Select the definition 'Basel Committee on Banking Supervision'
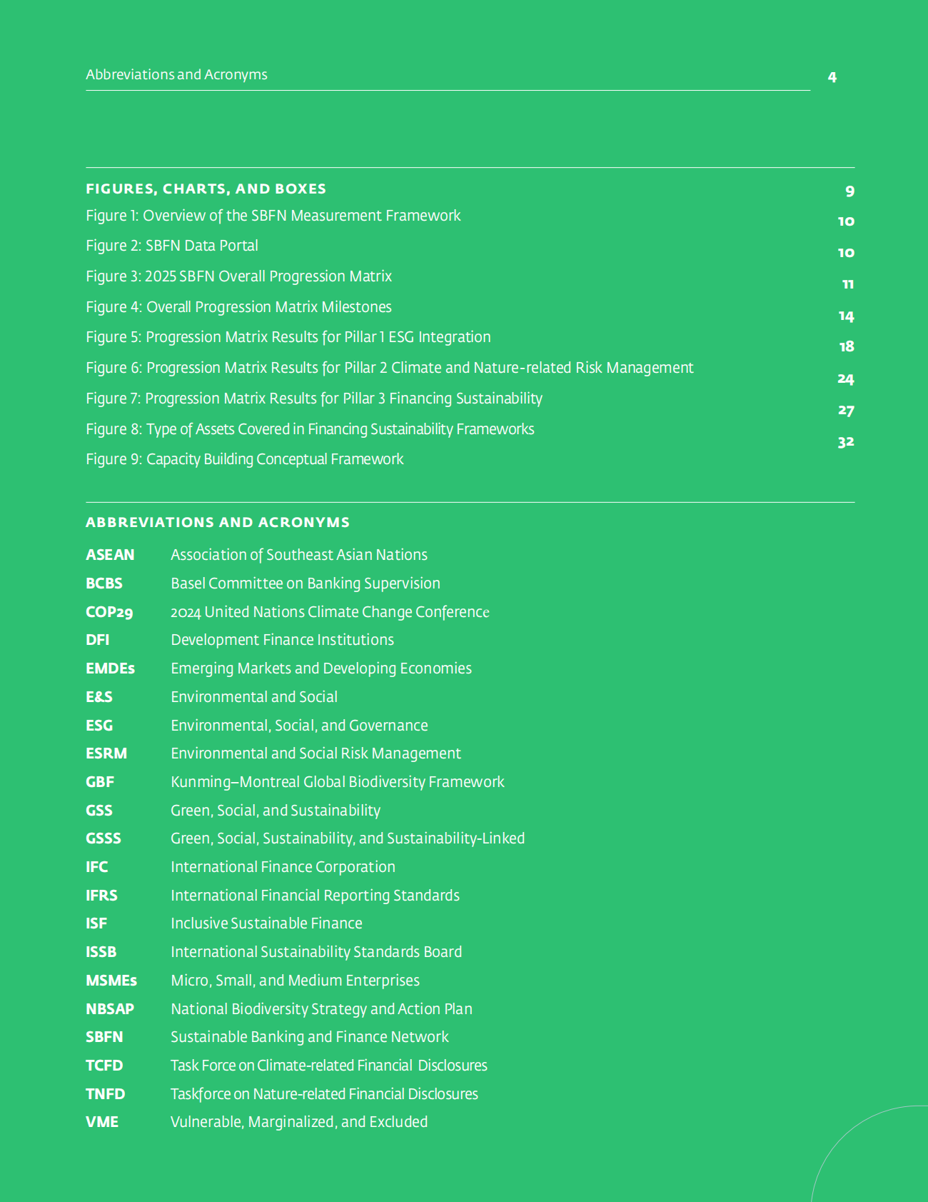The height and width of the screenshot is (1202, 928). [x=305, y=584]
